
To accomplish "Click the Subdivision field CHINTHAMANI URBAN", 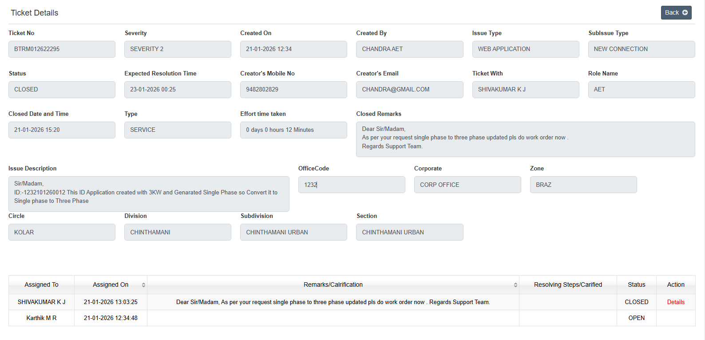I will (293, 232).
